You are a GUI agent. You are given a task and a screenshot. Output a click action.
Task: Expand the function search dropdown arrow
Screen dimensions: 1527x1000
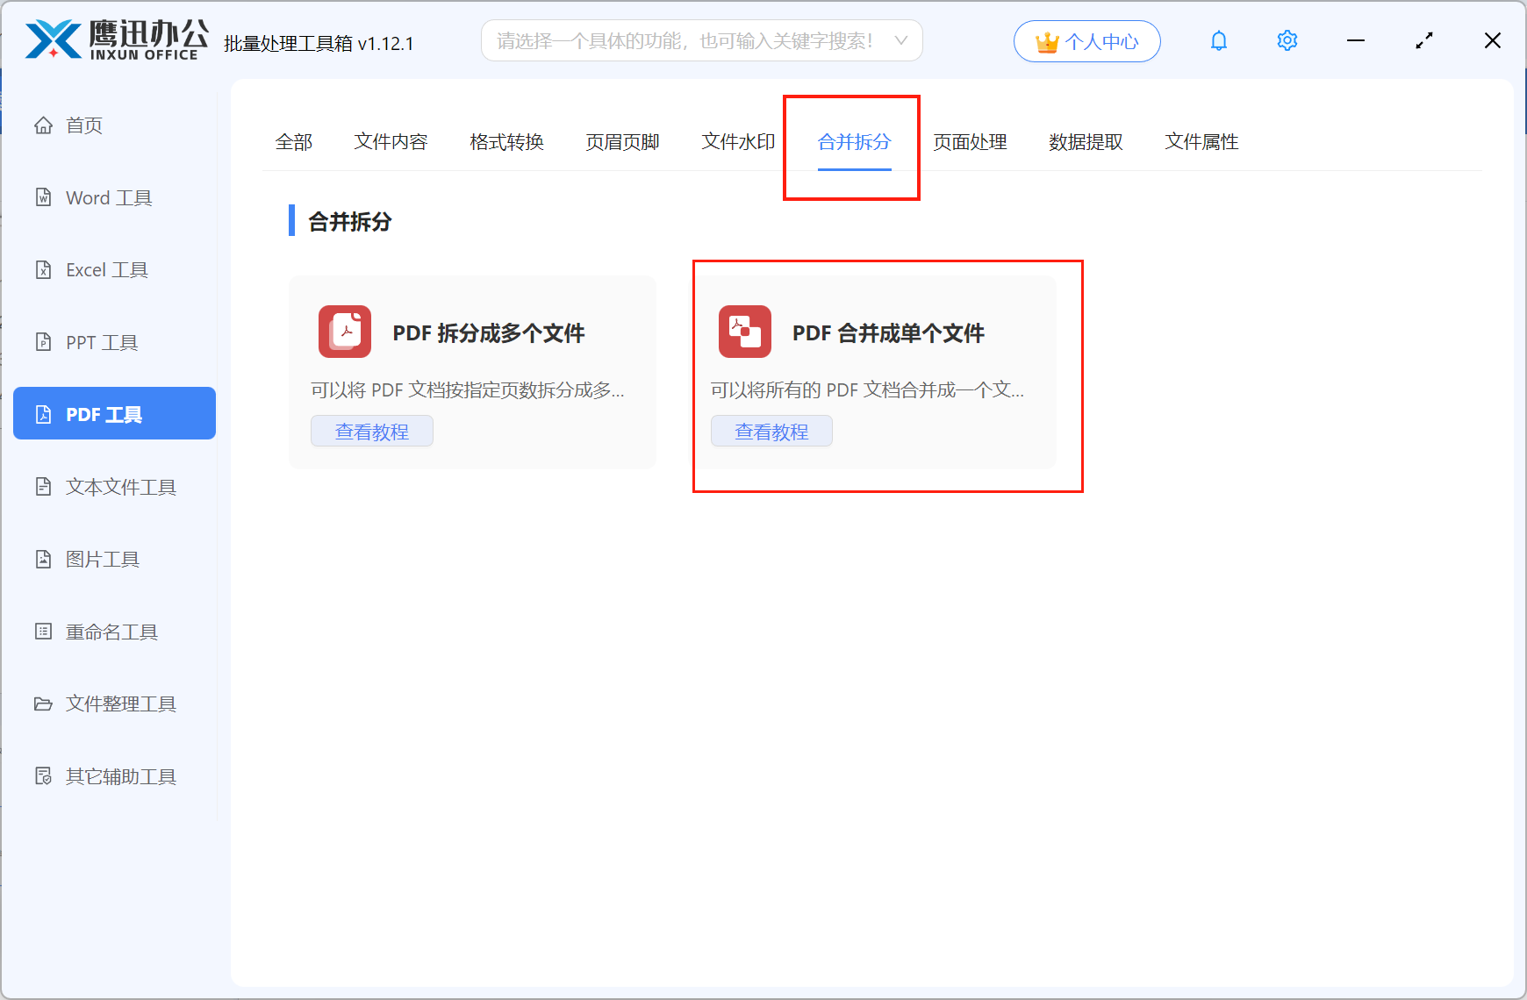pos(900,41)
